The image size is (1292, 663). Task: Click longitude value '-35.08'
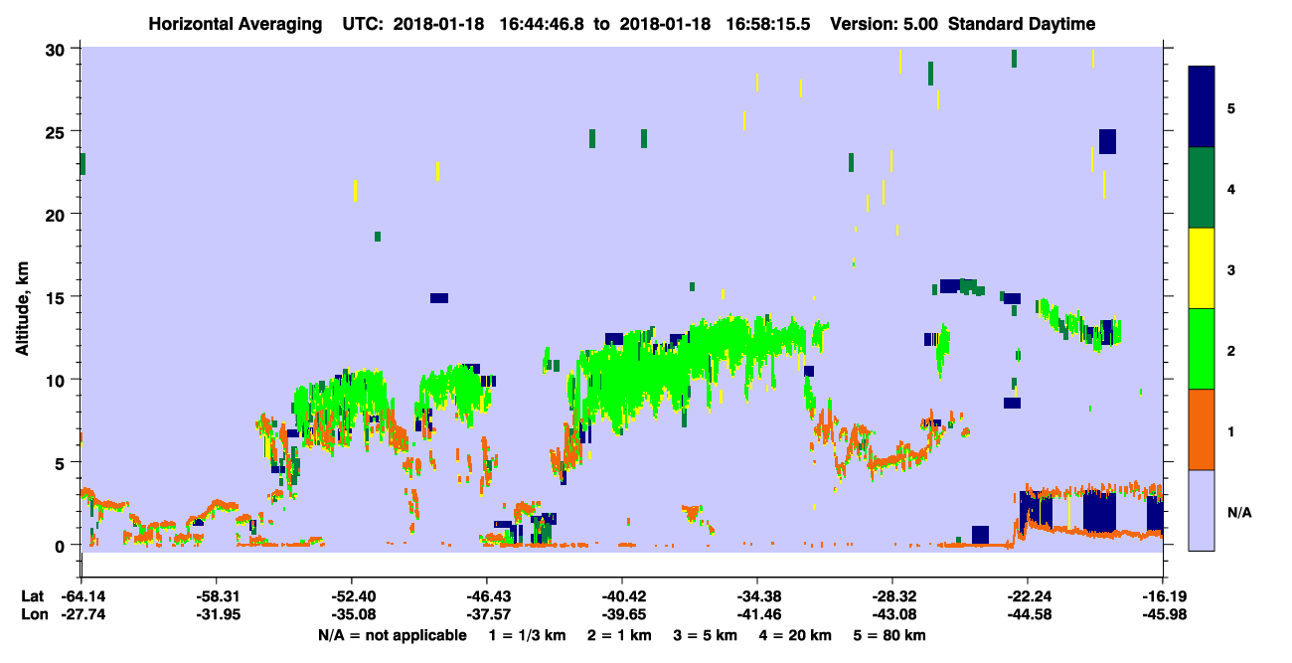coord(352,615)
